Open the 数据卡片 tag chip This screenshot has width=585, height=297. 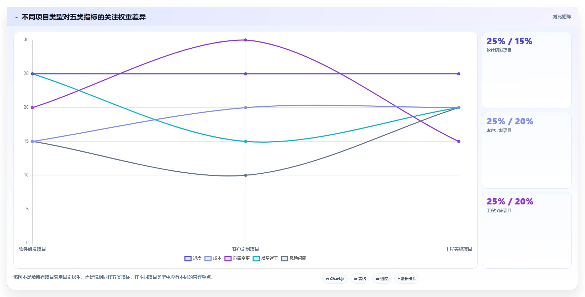pyautogui.click(x=407, y=279)
